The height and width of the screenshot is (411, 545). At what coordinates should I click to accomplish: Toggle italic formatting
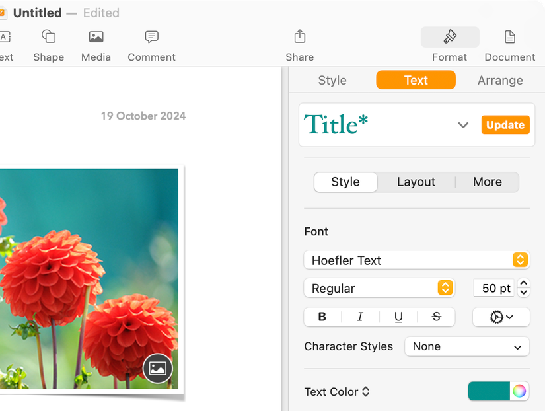click(x=360, y=317)
